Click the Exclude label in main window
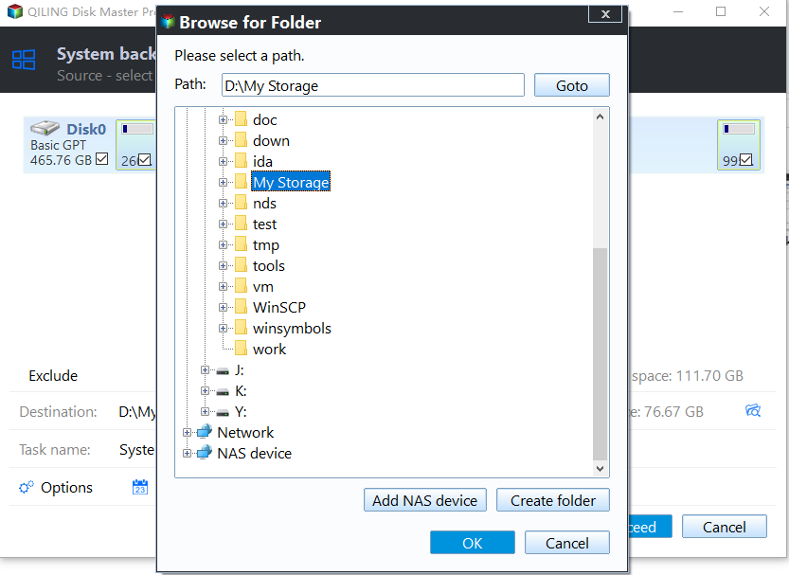This screenshot has height=575, width=789. point(53,376)
